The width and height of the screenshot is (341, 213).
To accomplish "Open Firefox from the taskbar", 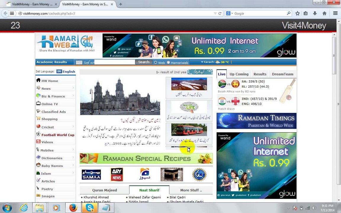I will (x=73, y=208).
